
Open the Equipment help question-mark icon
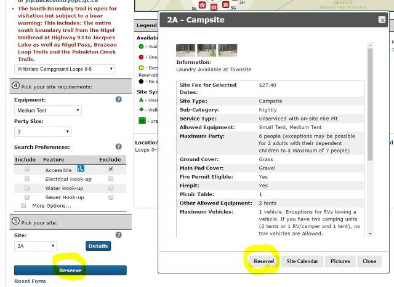click(119, 100)
